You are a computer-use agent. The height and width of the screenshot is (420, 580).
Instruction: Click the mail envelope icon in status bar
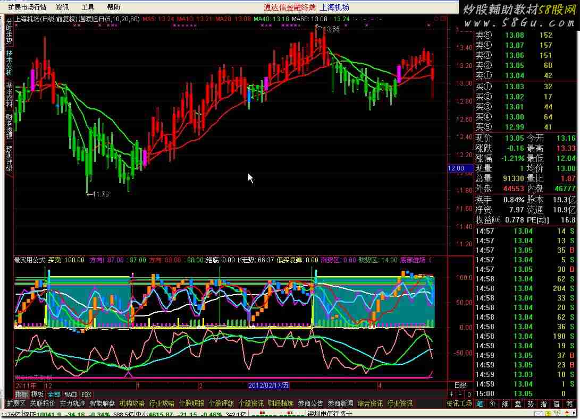[538, 414]
